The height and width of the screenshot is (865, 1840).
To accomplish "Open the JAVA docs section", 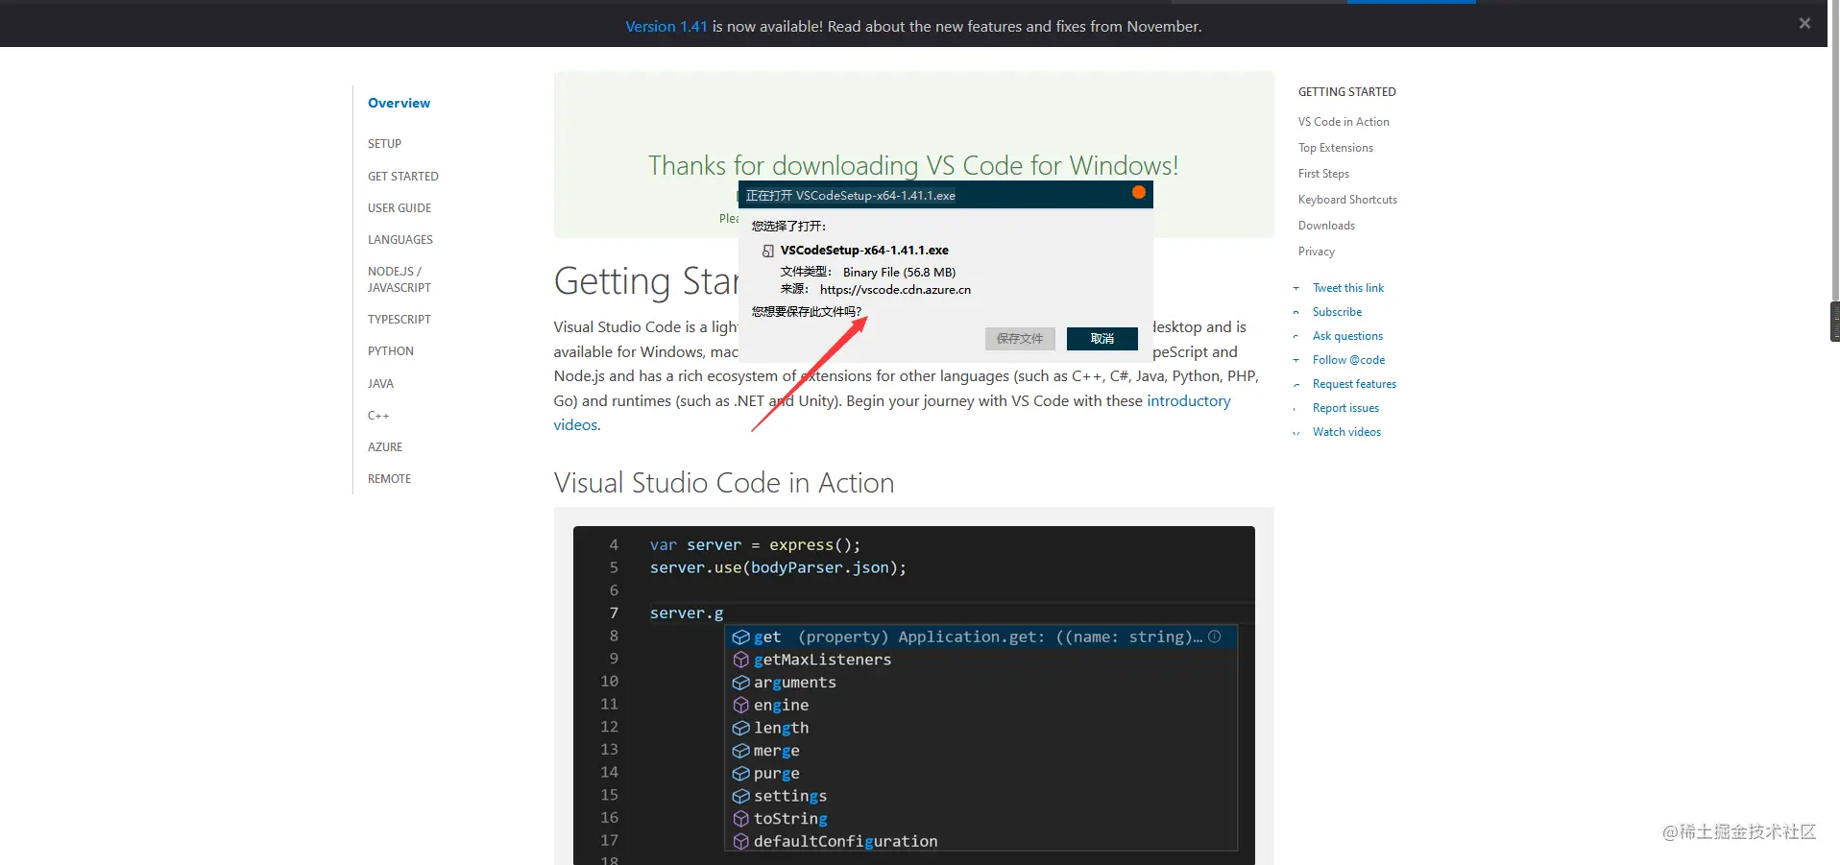I will pyautogui.click(x=380, y=384).
